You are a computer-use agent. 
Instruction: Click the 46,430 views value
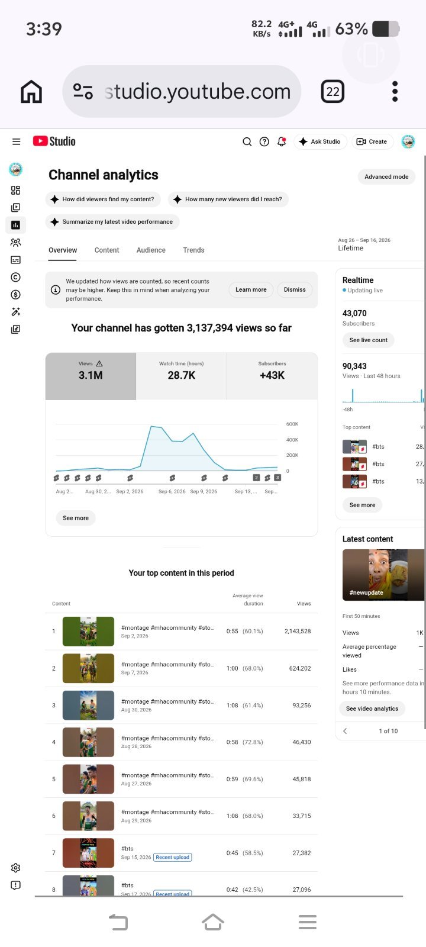302,742
